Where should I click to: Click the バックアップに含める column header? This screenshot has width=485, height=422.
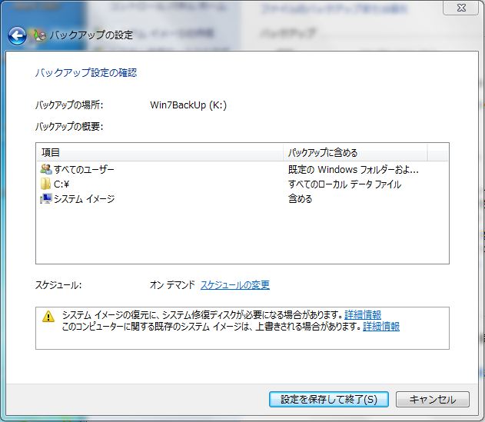[x=355, y=152]
